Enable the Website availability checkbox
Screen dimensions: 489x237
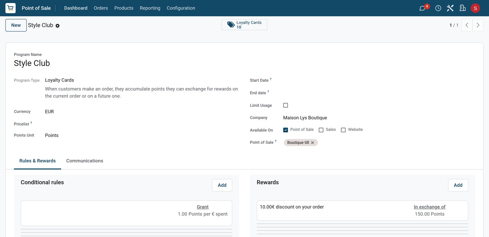point(343,130)
